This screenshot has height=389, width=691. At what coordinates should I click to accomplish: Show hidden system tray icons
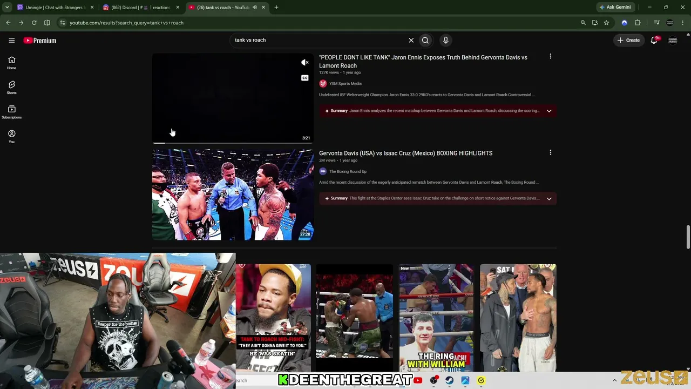614,380
